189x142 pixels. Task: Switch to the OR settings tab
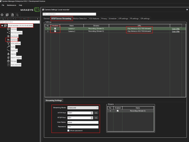(145, 18)
